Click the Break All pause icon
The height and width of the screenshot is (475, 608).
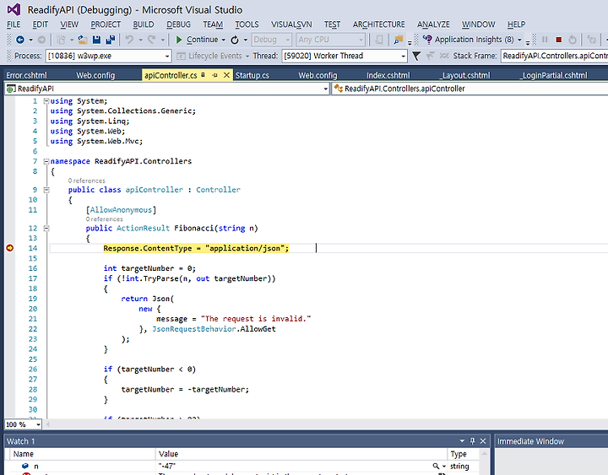coord(545,40)
